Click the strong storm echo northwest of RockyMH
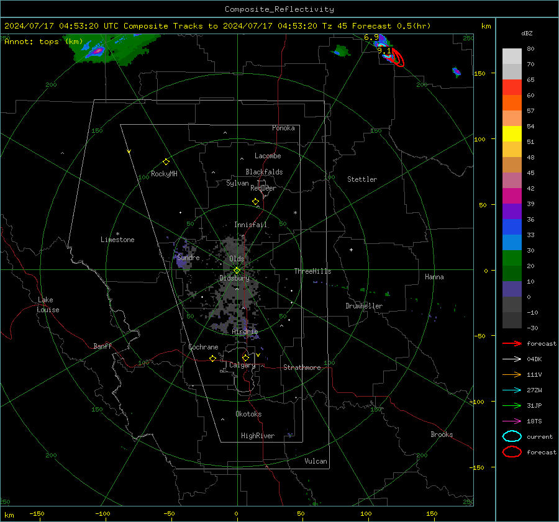559x522 pixels. click(96, 52)
